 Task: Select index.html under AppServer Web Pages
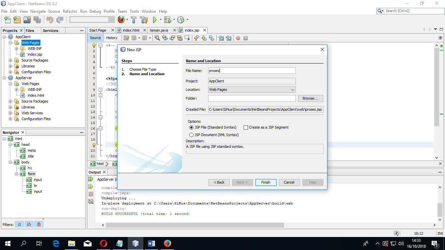click(36, 95)
